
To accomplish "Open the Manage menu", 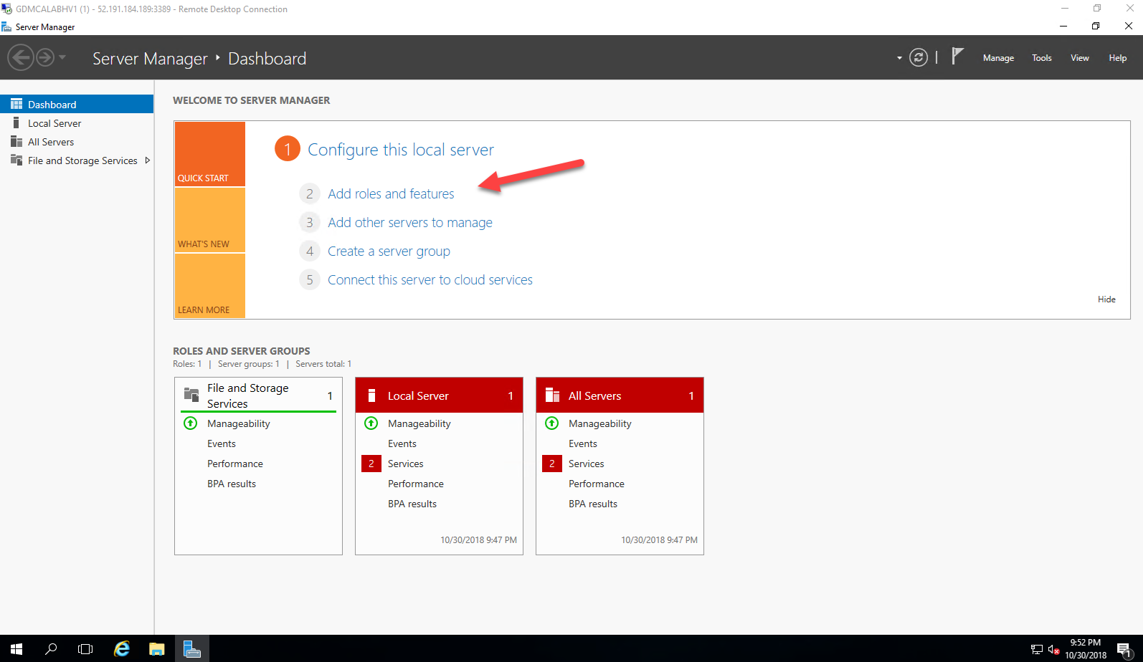I will tap(998, 58).
